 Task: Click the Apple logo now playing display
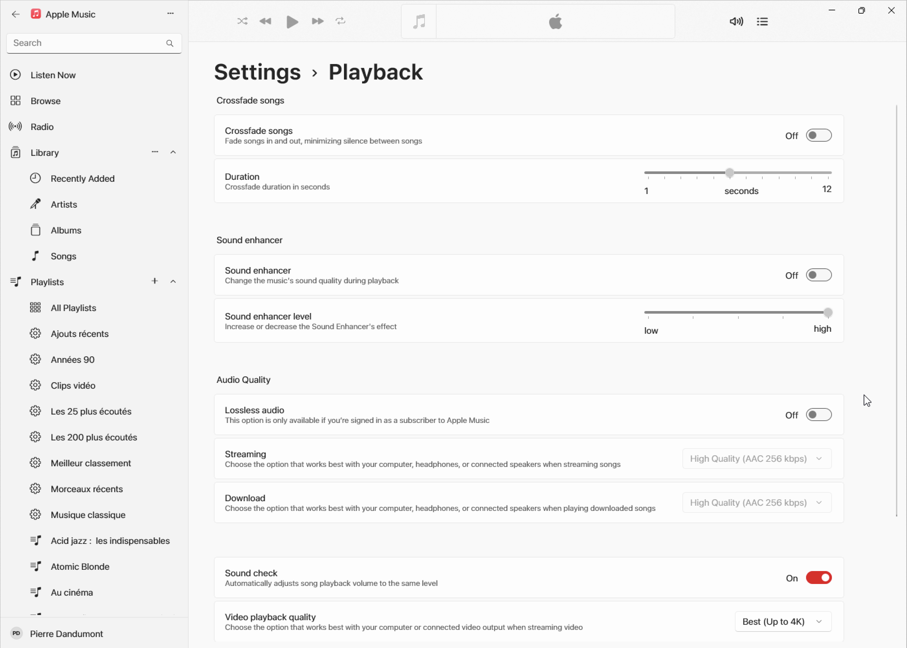[555, 22]
